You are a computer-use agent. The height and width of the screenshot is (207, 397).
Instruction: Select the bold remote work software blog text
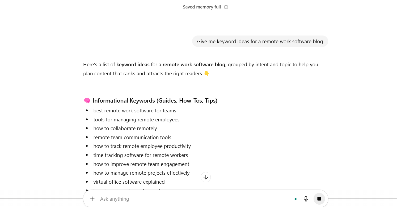[x=194, y=64]
